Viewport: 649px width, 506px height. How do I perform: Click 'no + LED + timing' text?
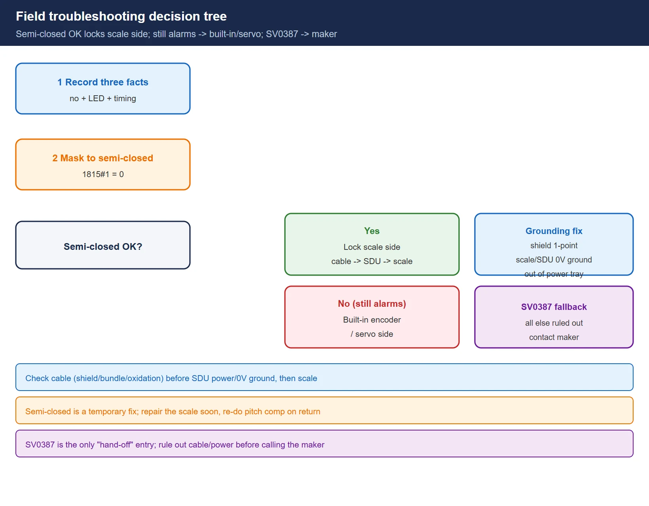tap(103, 98)
